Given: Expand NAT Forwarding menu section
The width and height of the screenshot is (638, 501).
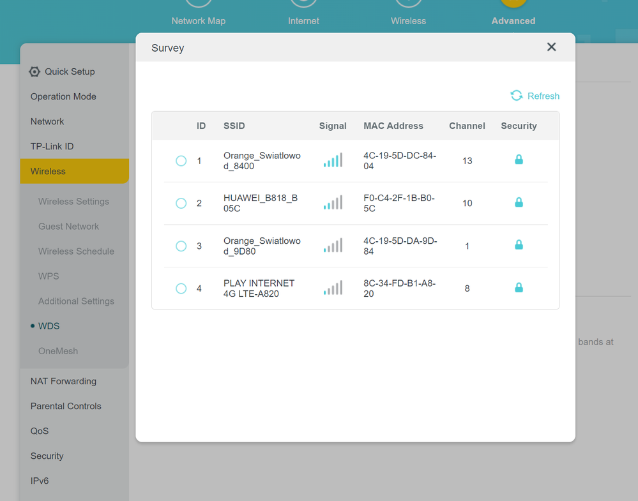Looking at the screenshot, I should click(63, 381).
